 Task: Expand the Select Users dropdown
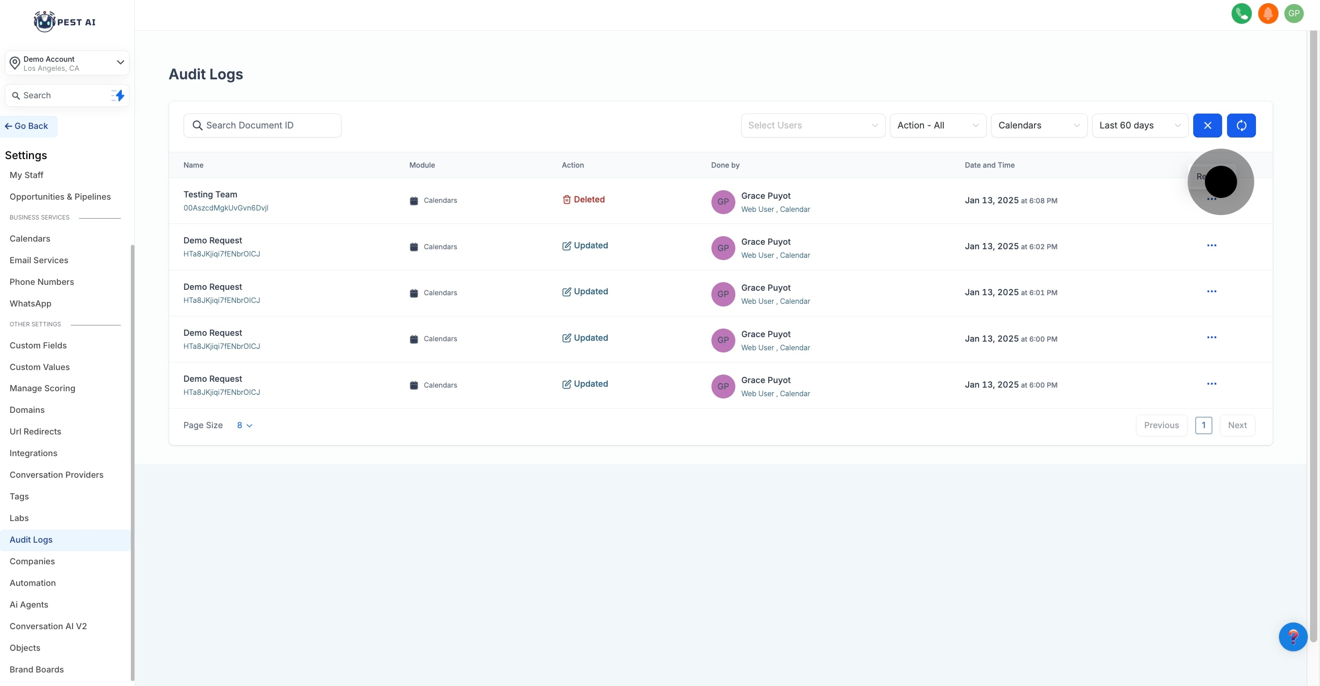(812, 125)
